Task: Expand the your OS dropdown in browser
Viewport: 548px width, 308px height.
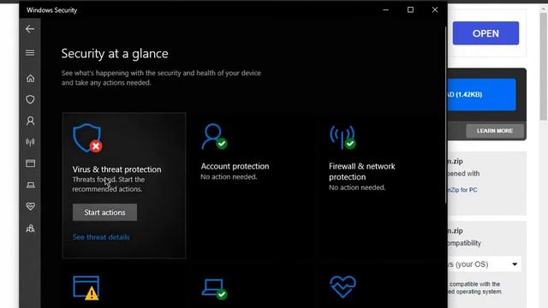Action: click(484, 264)
